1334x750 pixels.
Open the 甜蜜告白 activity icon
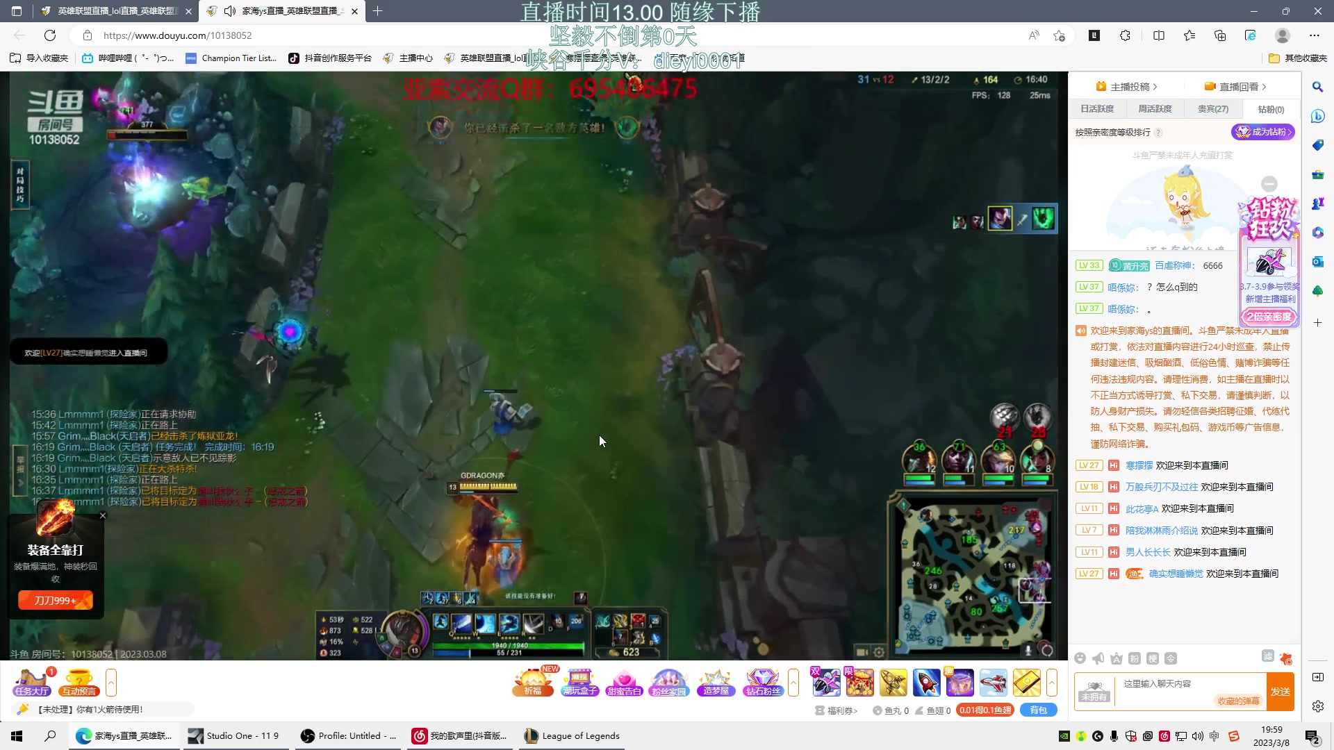[x=624, y=682]
